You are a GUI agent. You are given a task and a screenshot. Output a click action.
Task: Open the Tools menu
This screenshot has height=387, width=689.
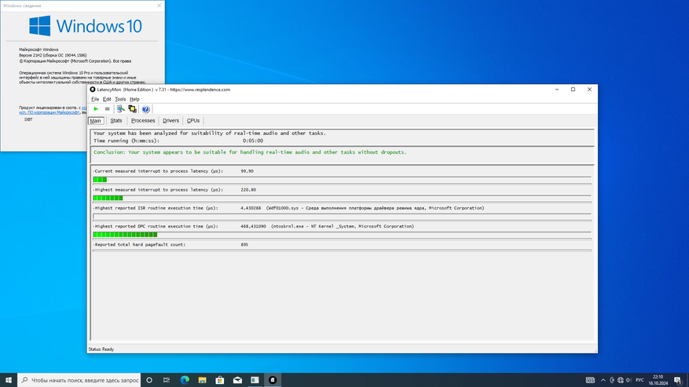point(120,100)
